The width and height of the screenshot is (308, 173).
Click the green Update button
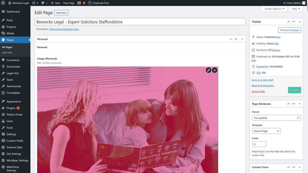pos(294,90)
